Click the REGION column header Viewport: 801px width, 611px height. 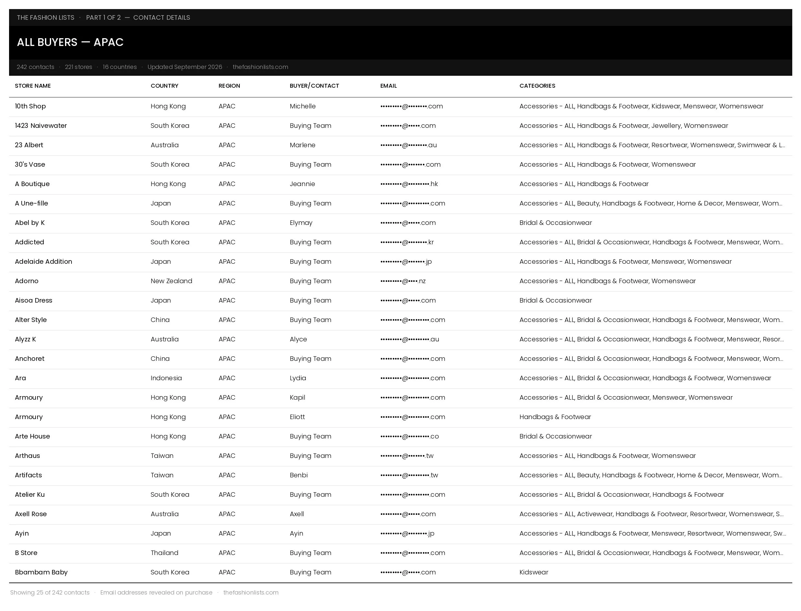(x=229, y=86)
